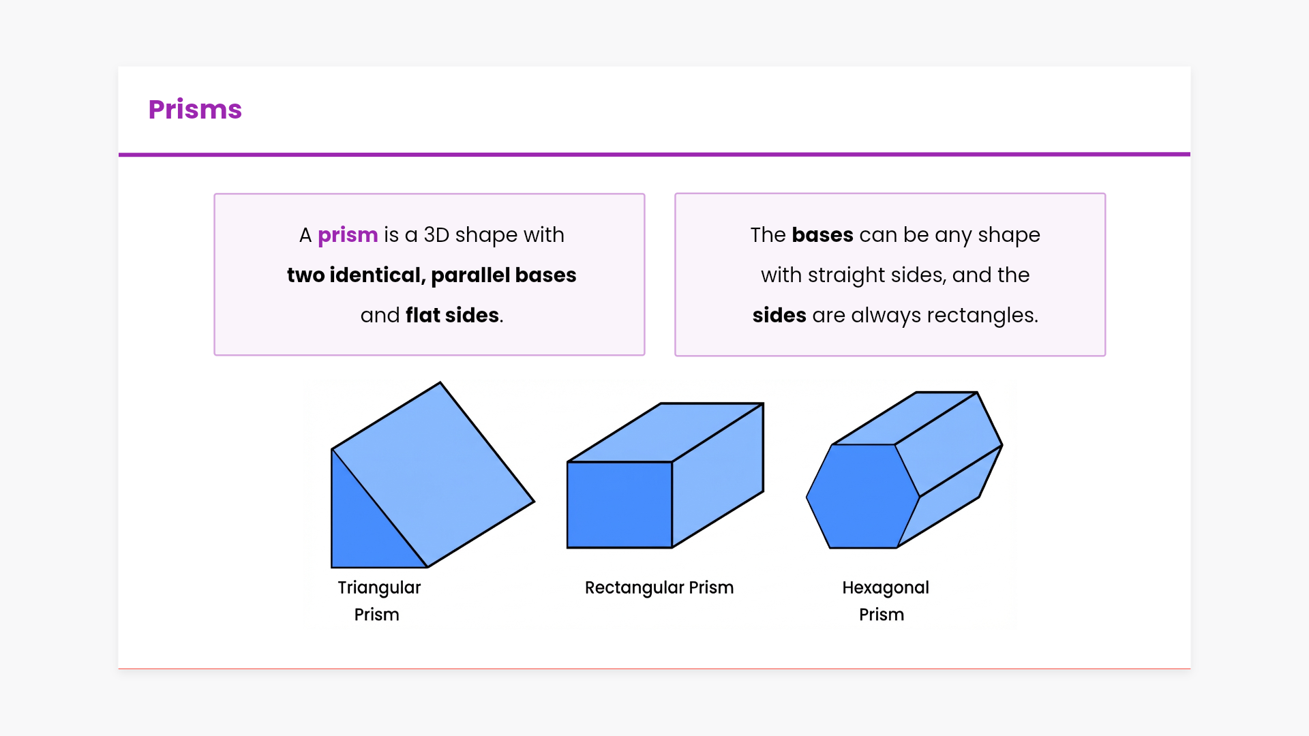Click the large slanted face of triangular prism
Viewport: 1309px width, 736px height.
(436, 470)
